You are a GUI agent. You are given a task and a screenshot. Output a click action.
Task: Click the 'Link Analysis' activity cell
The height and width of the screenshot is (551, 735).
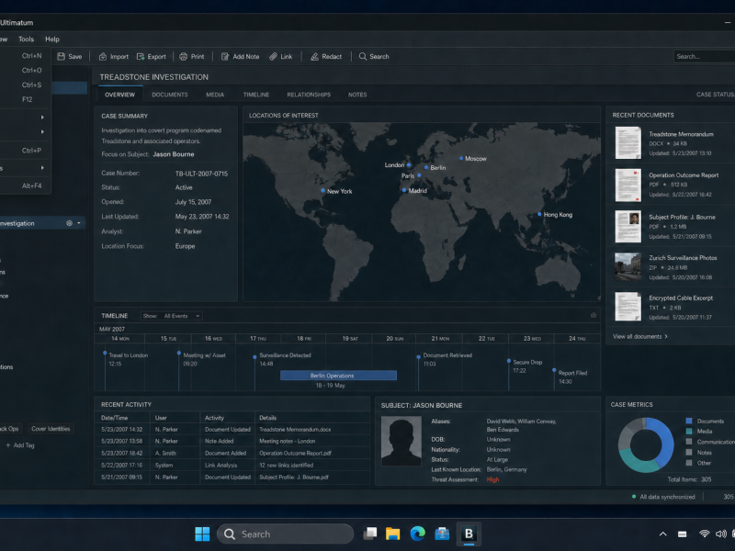(x=220, y=466)
